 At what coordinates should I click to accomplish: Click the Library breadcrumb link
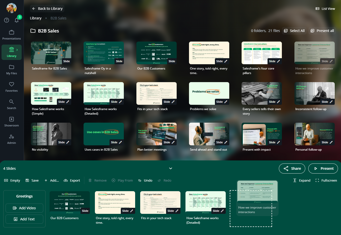tap(36, 18)
